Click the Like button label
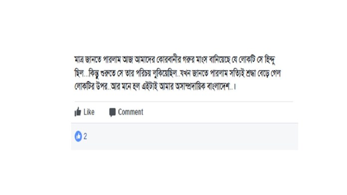347x195 pixels. click(89, 112)
